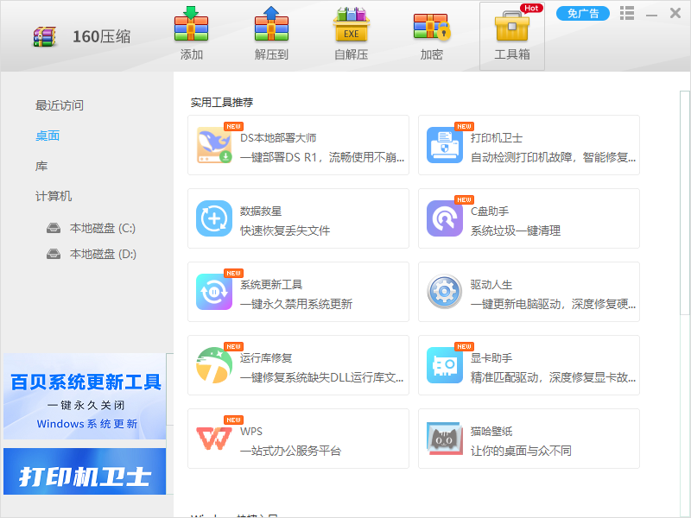Click 一键更新电脑驱动 description text
Image resolution: width=691 pixels, height=518 pixels.
coord(553,304)
